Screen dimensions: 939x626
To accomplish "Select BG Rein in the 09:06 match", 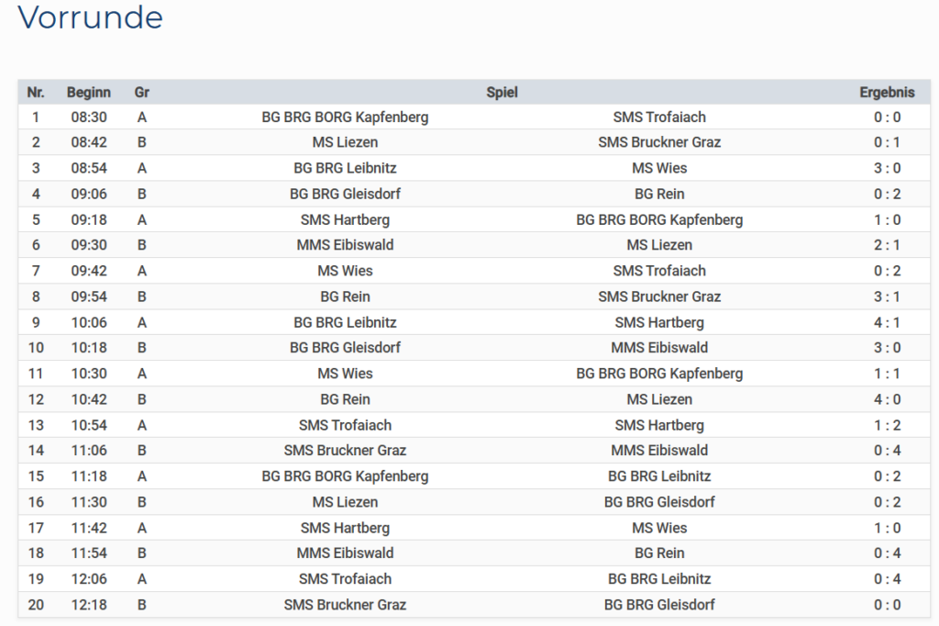I will click(659, 194).
